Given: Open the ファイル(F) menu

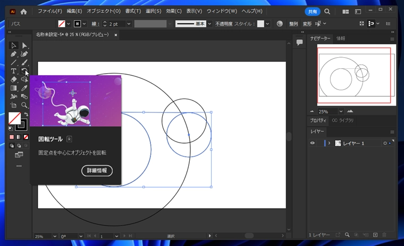Looking at the screenshot, I should point(50,11).
